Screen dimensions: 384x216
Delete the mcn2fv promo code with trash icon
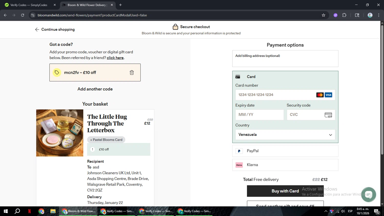tap(132, 73)
